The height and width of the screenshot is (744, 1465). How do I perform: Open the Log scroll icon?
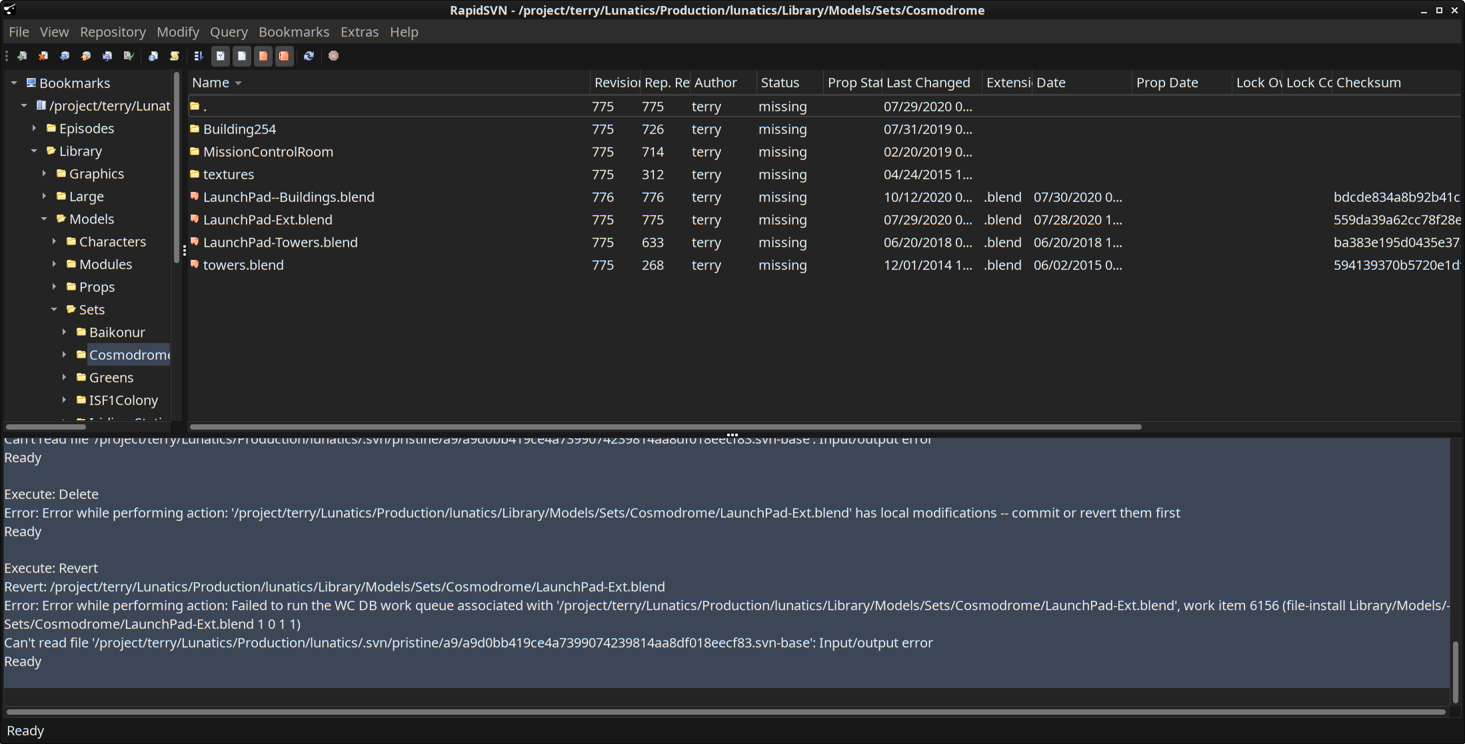tap(175, 56)
